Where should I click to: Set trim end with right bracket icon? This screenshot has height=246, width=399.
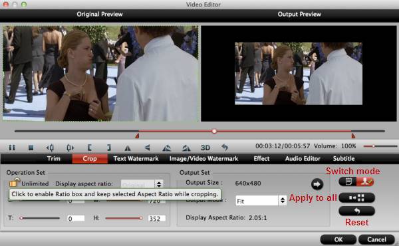click(x=108, y=148)
